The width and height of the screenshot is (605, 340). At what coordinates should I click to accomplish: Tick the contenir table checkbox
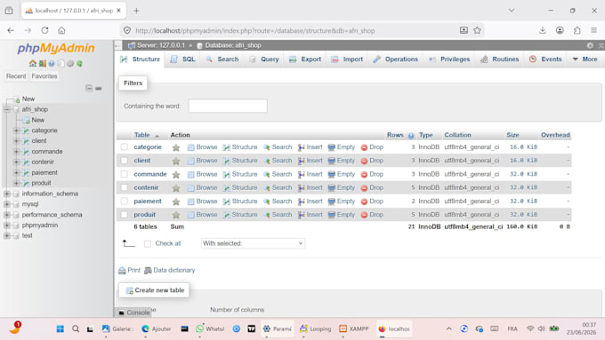(x=125, y=187)
